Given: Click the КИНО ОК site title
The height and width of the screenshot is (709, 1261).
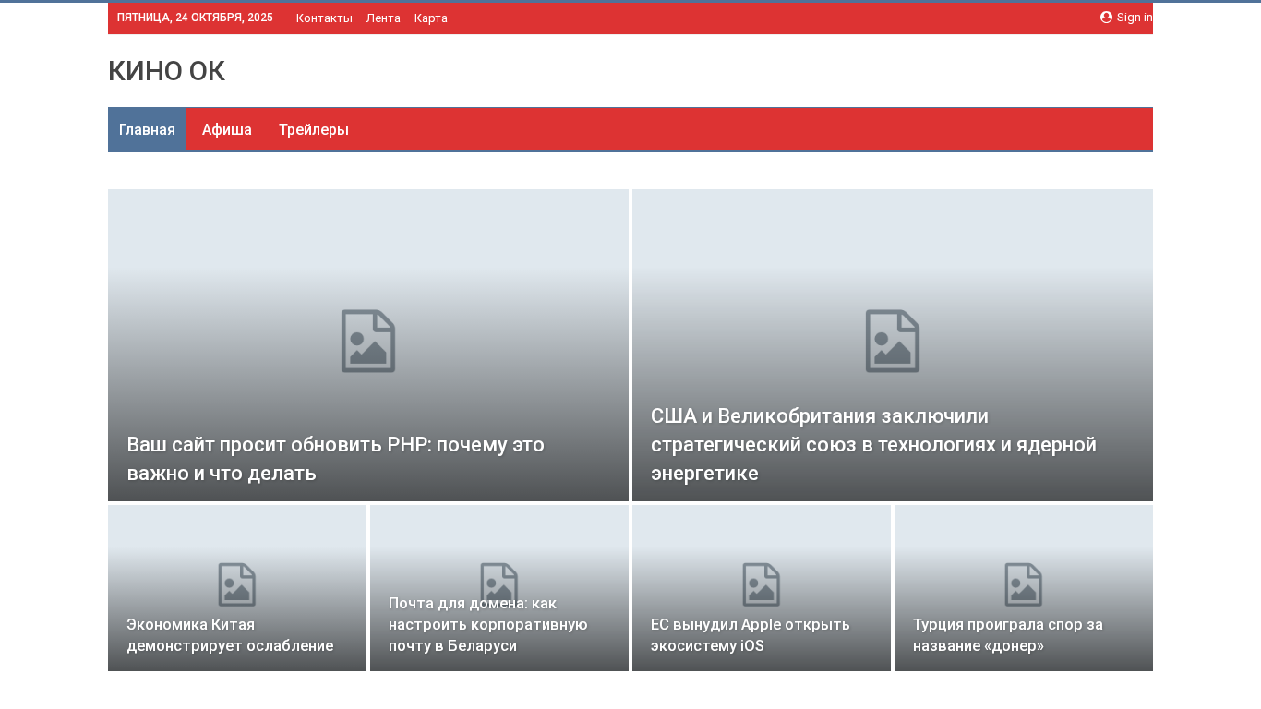Looking at the screenshot, I should (x=166, y=71).
